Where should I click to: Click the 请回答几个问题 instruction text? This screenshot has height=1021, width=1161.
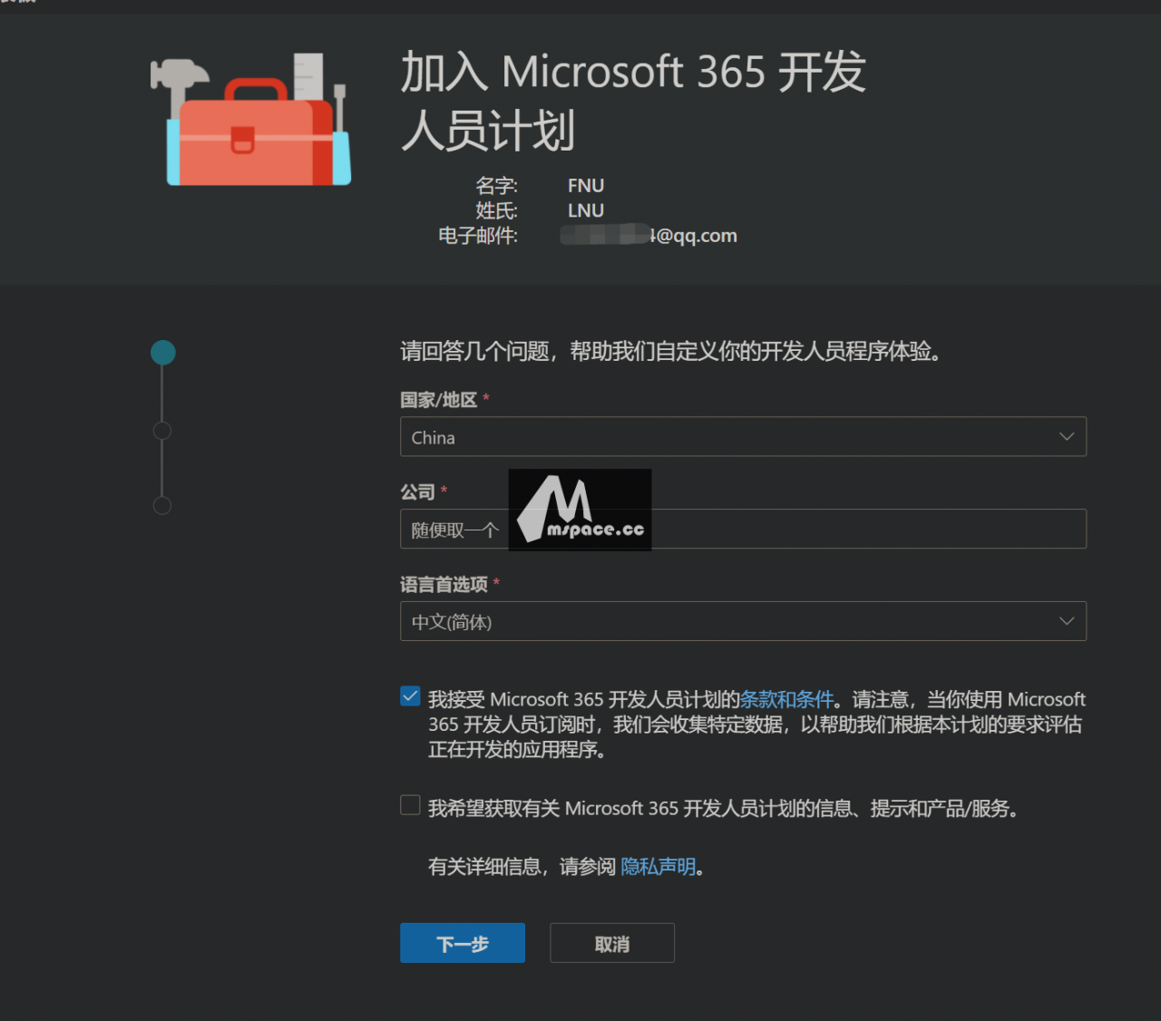tap(671, 351)
